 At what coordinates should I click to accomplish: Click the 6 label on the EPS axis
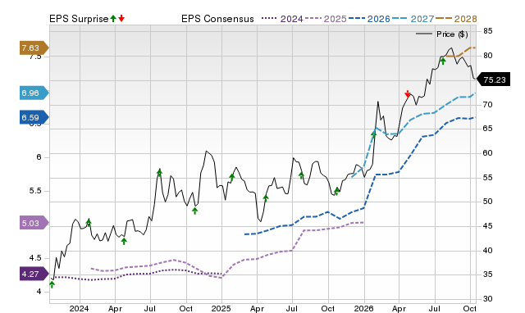pyautogui.click(x=39, y=157)
